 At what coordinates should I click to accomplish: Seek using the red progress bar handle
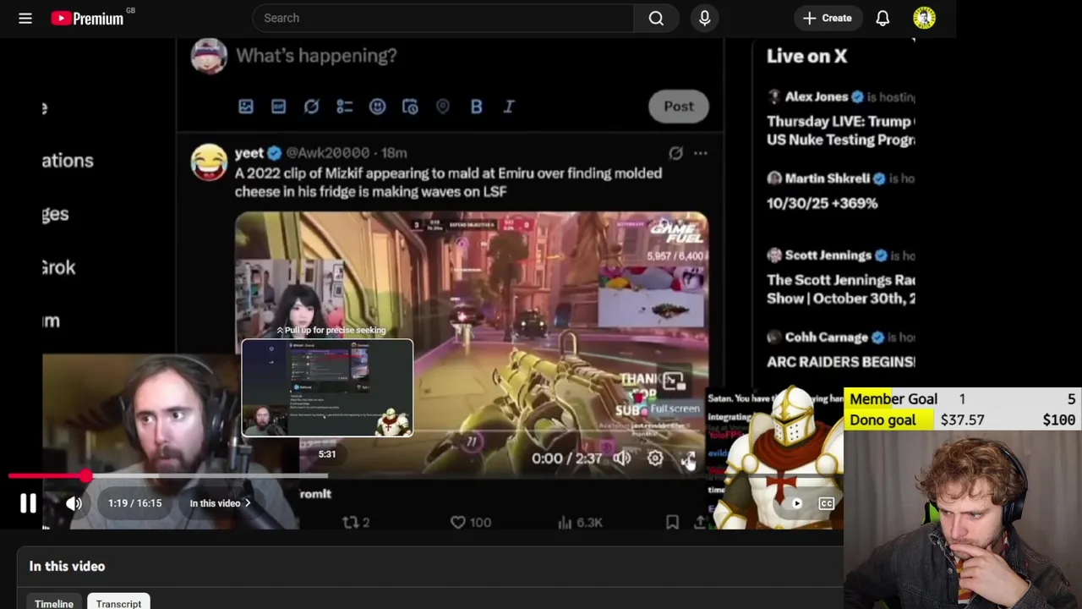86,476
